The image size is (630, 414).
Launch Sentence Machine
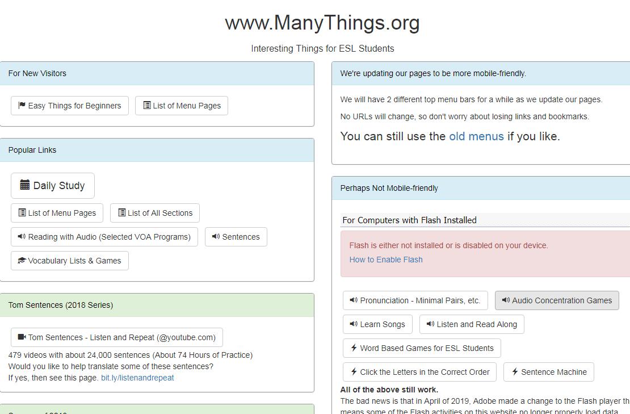point(548,372)
